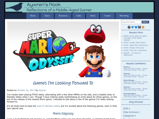The width and height of the screenshot is (159, 119).
Task: Expand the Older Archives dropdown
Action: tap(131, 112)
